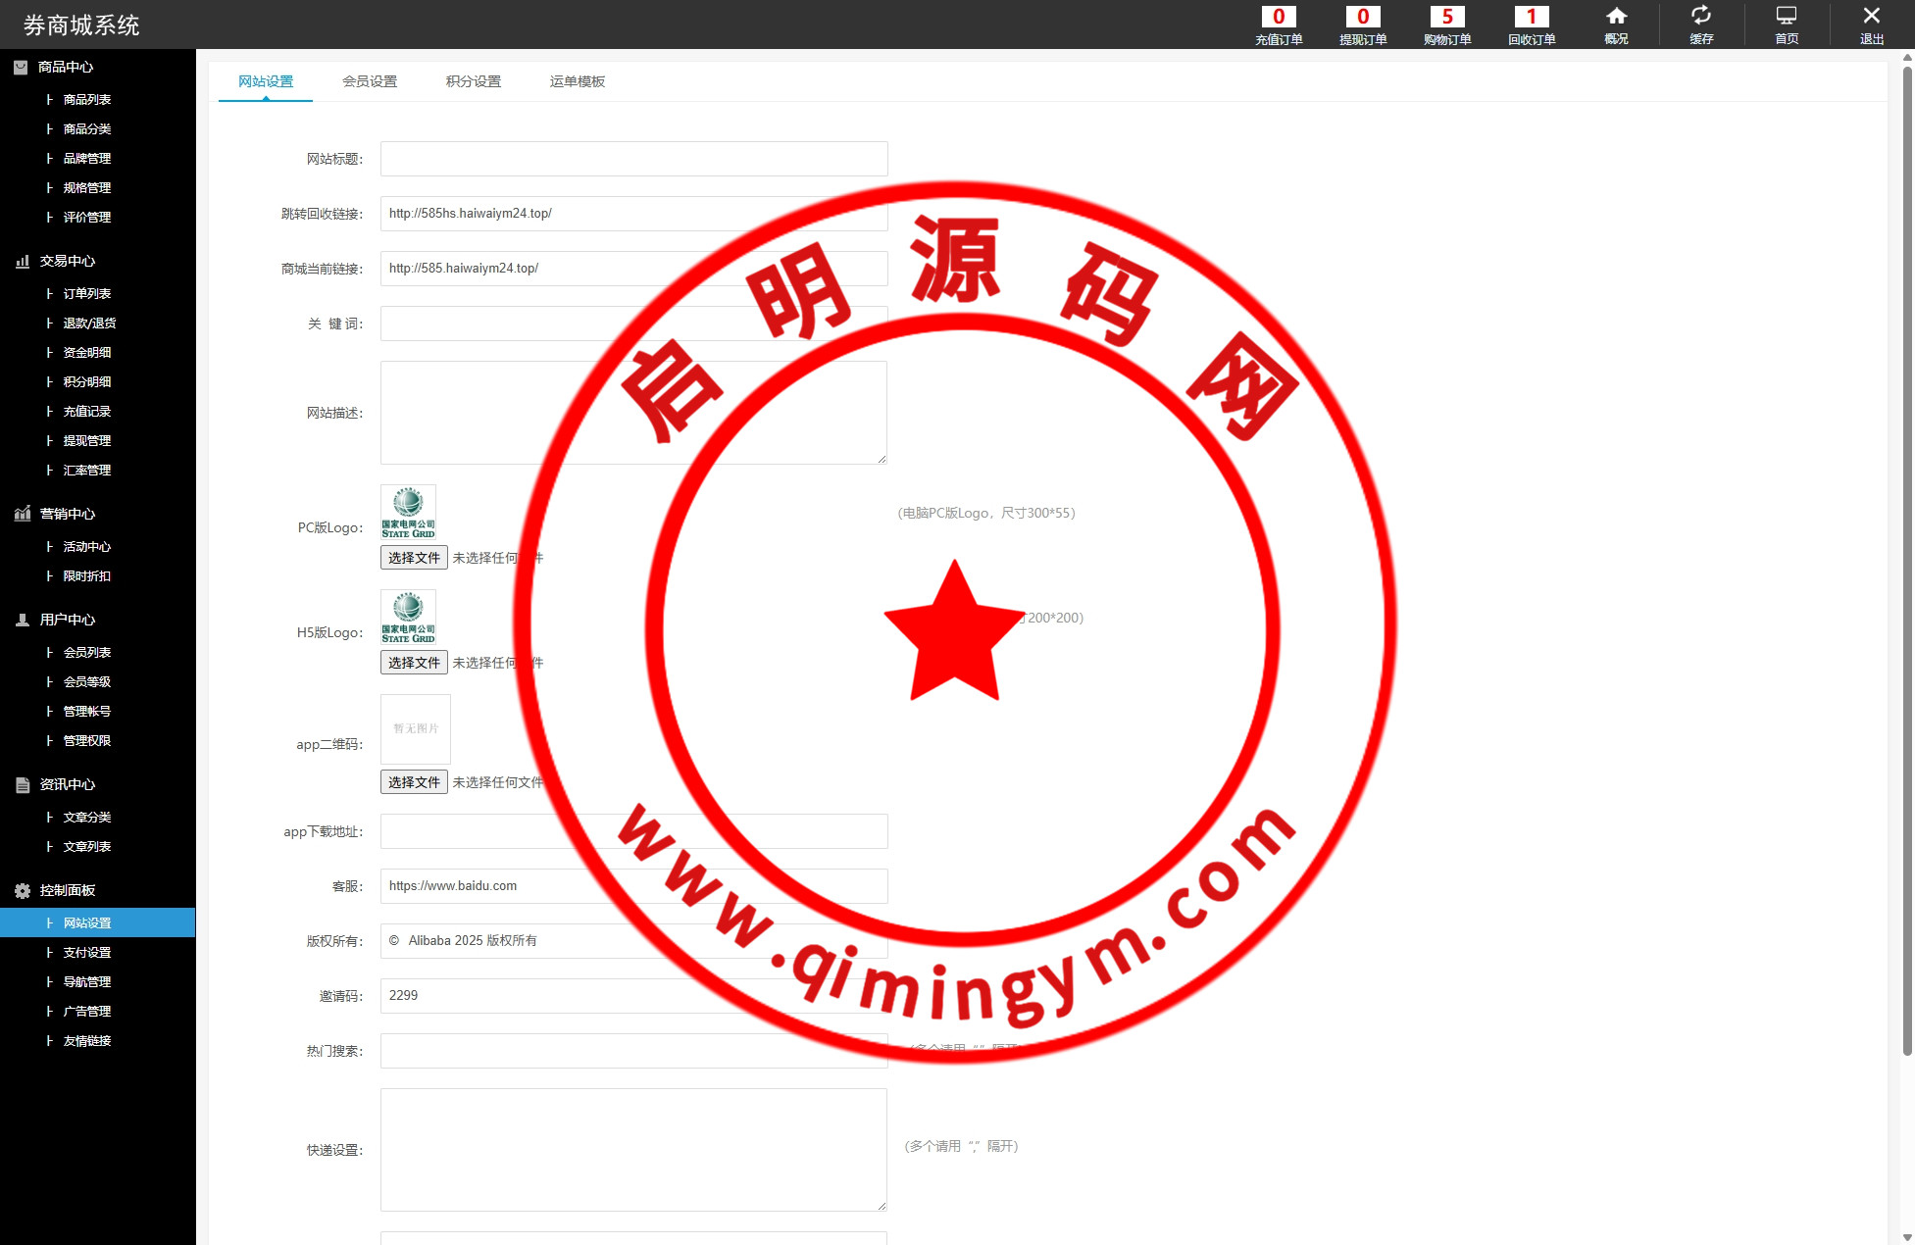Screen dimensions: 1915x1245
Task: Collapse the 控制面板 sidebar section
Action: coord(67,890)
